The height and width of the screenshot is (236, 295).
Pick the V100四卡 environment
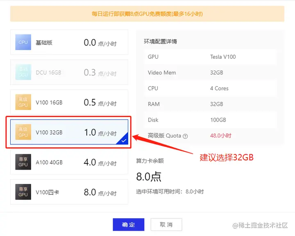(69, 192)
